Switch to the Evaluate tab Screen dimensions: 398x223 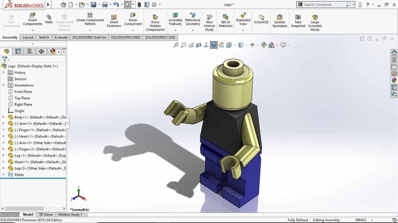tap(61, 37)
